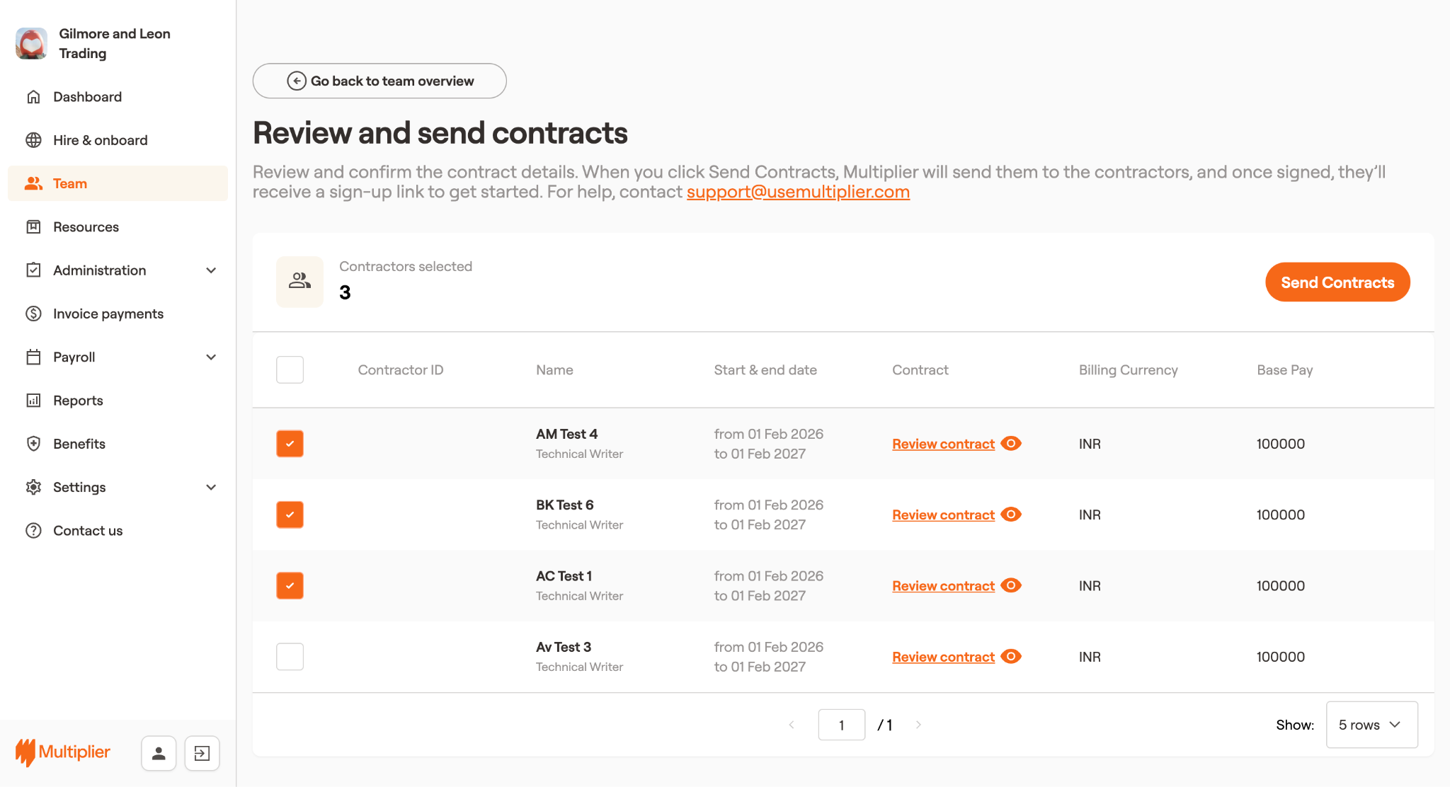Screen dimensions: 1450x787
Task: Toggle the select-all header checkbox
Action: pos(290,369)
